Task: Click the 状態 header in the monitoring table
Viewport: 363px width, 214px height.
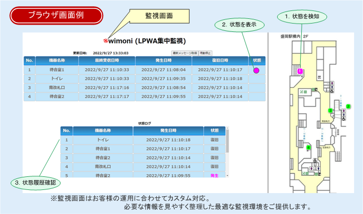Action: (x=257, y=60)
